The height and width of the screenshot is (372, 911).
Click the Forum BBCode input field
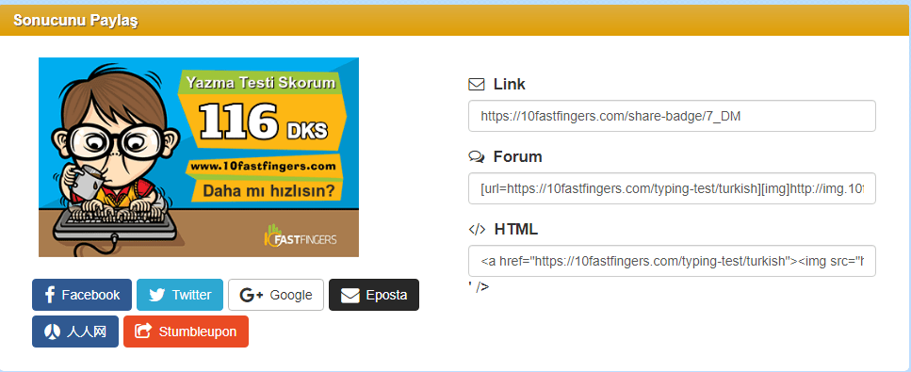[x=672, y=188]
